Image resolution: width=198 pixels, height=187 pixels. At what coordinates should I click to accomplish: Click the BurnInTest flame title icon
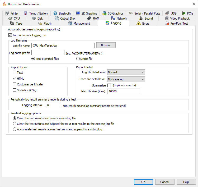[4, 4]
